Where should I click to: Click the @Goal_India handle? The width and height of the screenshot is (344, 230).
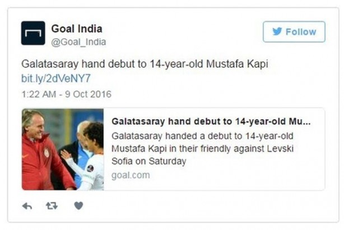pyautogui.click(x=78, y=42)
